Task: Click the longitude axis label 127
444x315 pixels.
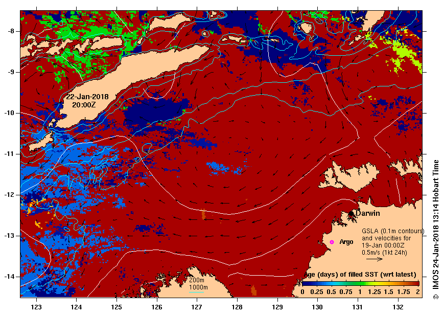Action: (197, 307)
